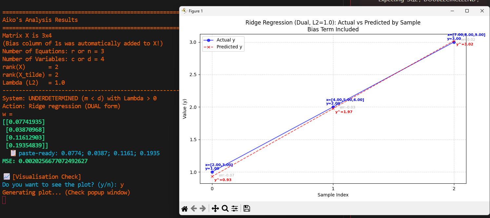Go back to previous plot view
This screenshot has height=218, width=490.
tap(194, 209)
